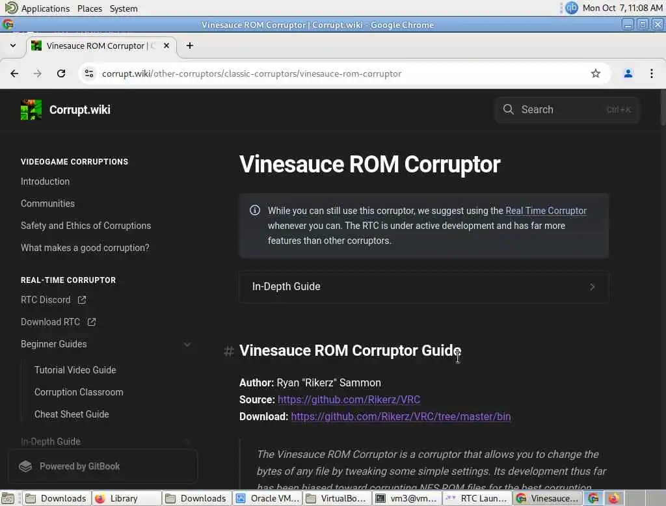The width and height of the screenshot is (666, 506).
Task: Click the hash anchor next to Guide heading
Action: click(x=229, y=351)
